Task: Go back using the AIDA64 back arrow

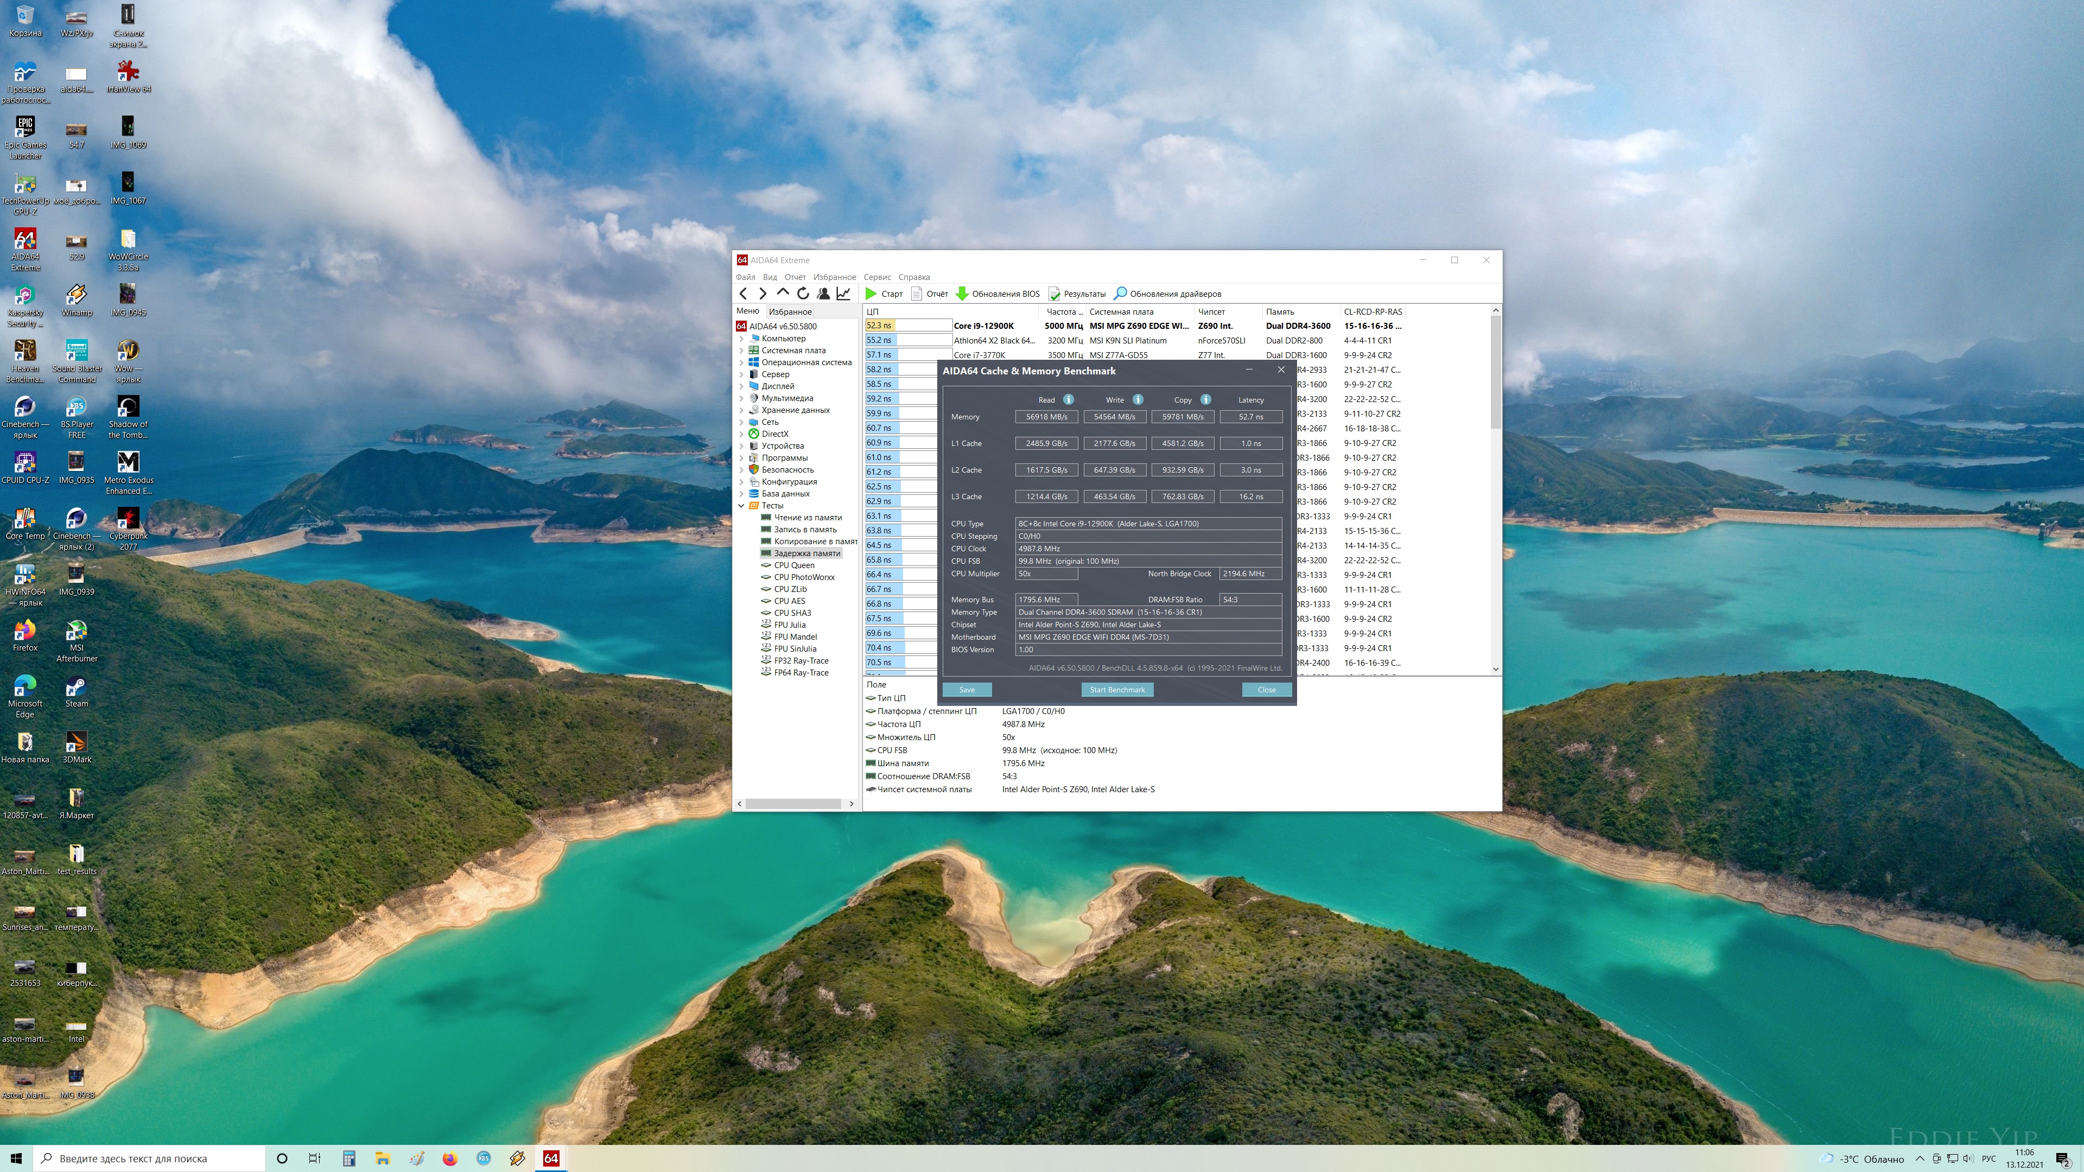Action: click(742, 294)
